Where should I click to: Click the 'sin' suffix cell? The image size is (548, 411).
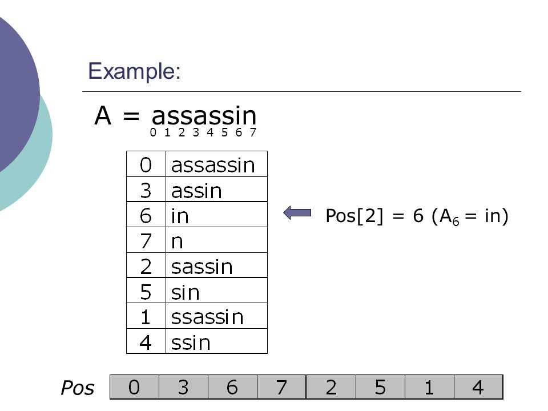tap(216, 291)
